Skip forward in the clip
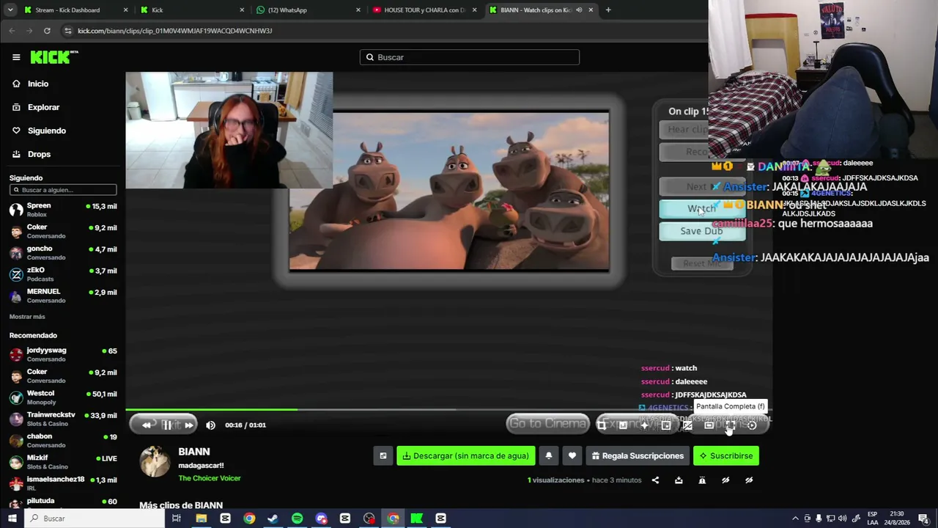Image resolution: width=938 pixels, height=528 pixels. (x=188, y=425)
